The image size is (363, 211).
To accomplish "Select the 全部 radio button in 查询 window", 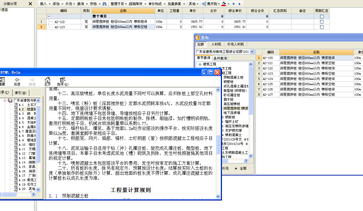I will click(236, 168).
